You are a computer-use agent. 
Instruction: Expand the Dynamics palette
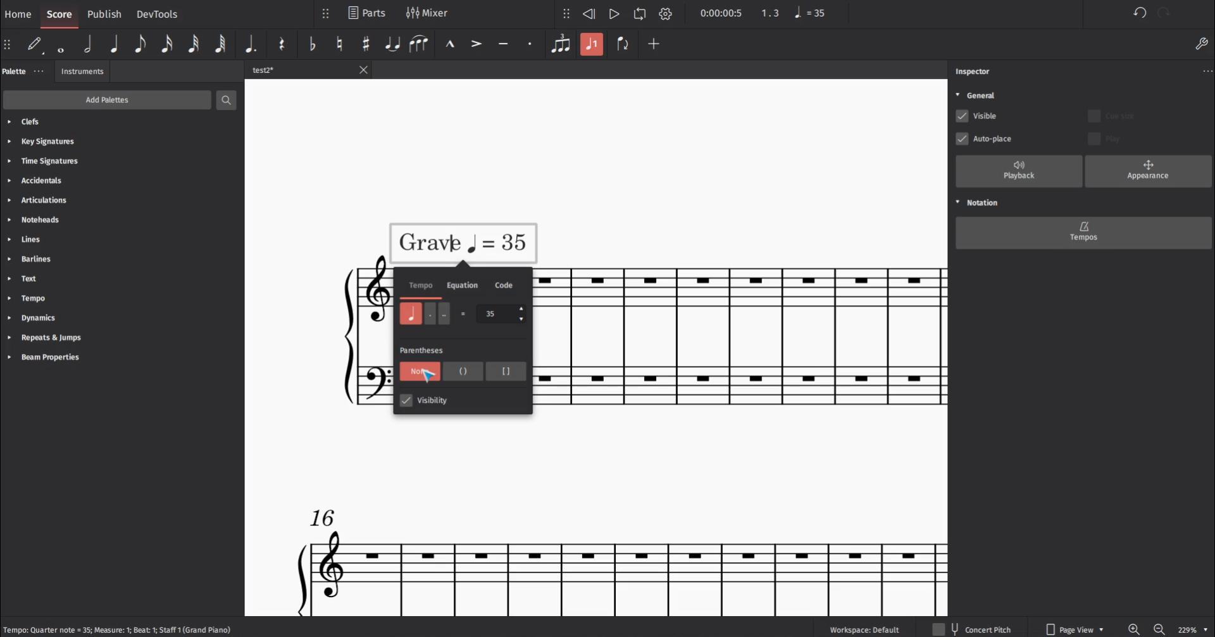[38, 318]
